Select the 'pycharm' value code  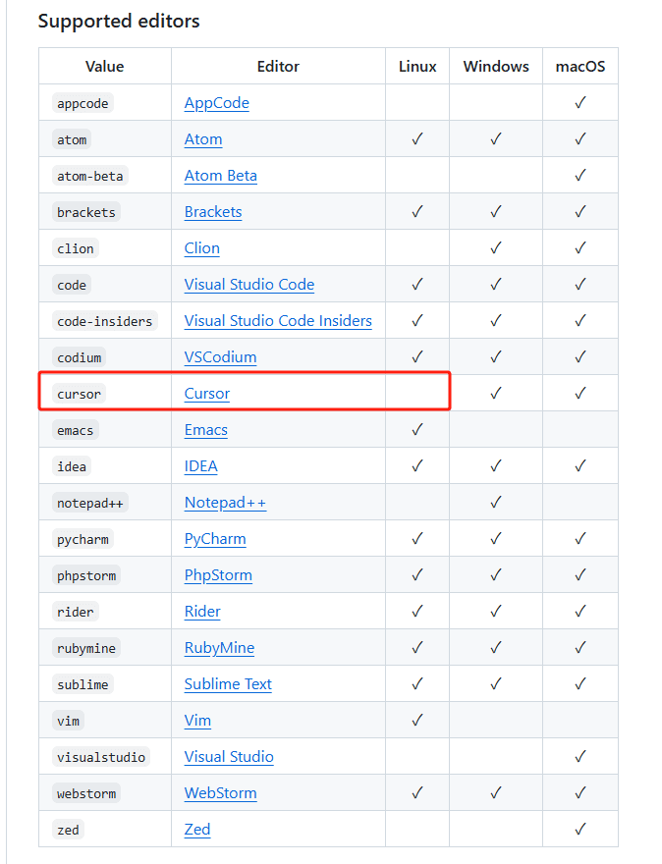click(x=83, y=539)
